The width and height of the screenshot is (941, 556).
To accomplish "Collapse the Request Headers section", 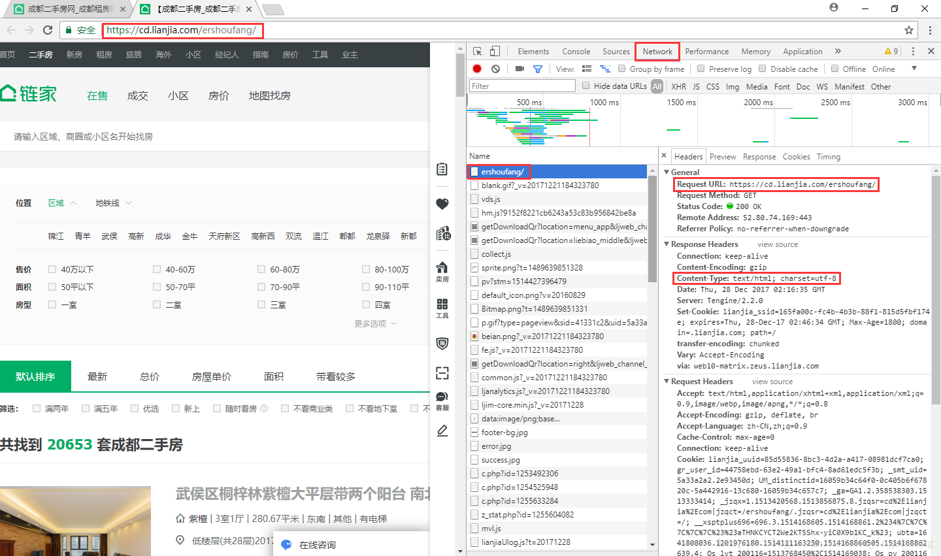I will pyautogui.click(x=667, y=382).
